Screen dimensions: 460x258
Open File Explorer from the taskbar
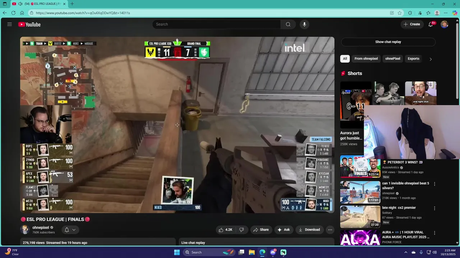coord(252,252)
